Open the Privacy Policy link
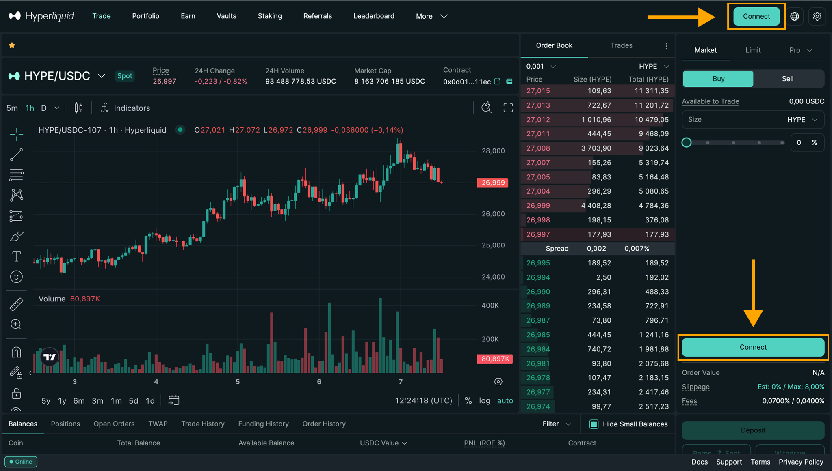832x471 pixels. (x=801, y=462)
